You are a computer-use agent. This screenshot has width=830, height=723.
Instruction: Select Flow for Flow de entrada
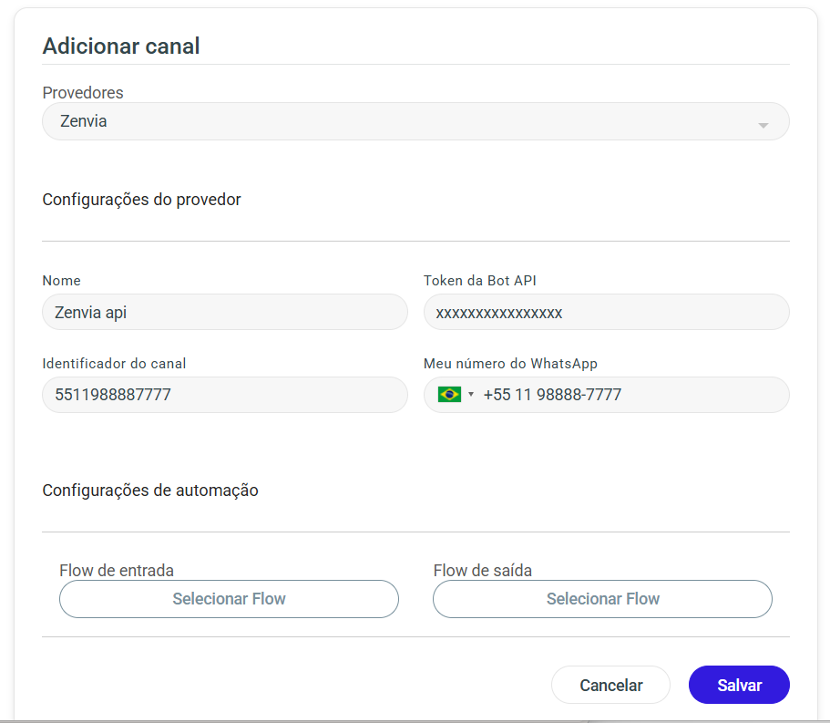(229, 599)
